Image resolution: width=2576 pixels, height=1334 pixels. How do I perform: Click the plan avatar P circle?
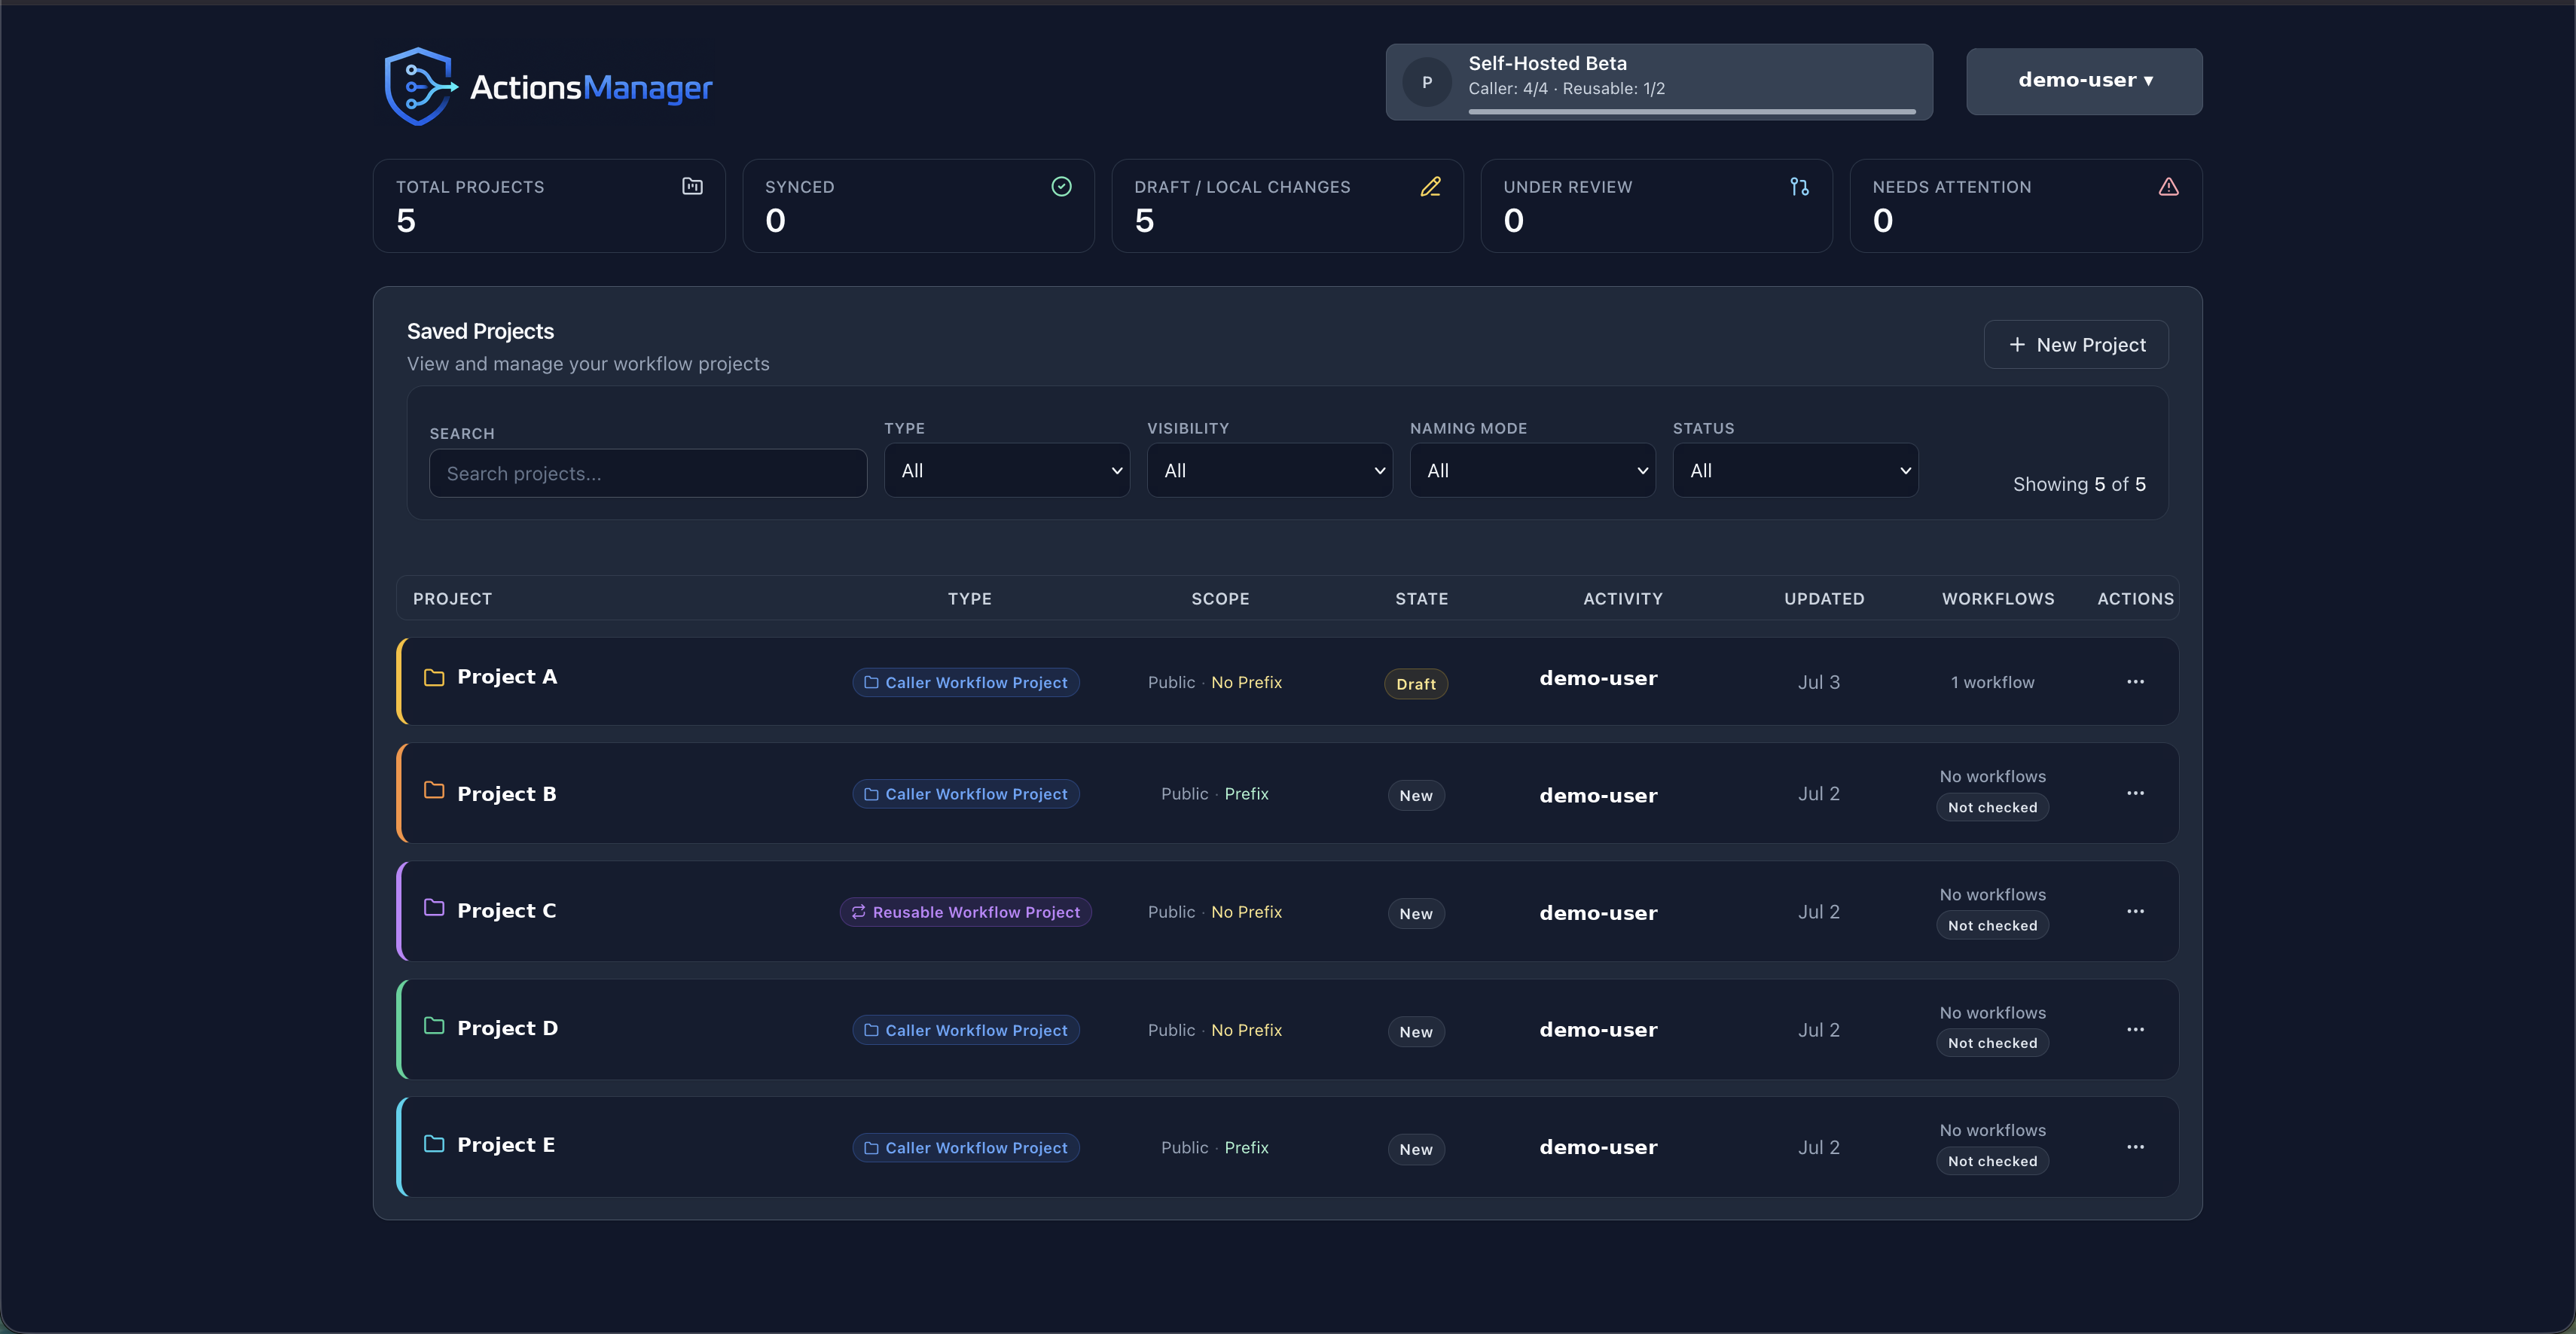click(1427, 82)
